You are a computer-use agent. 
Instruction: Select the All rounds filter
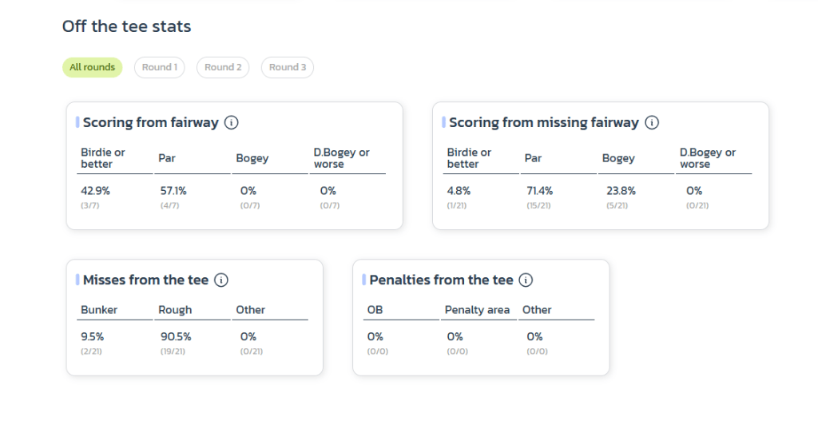[92, 67]
